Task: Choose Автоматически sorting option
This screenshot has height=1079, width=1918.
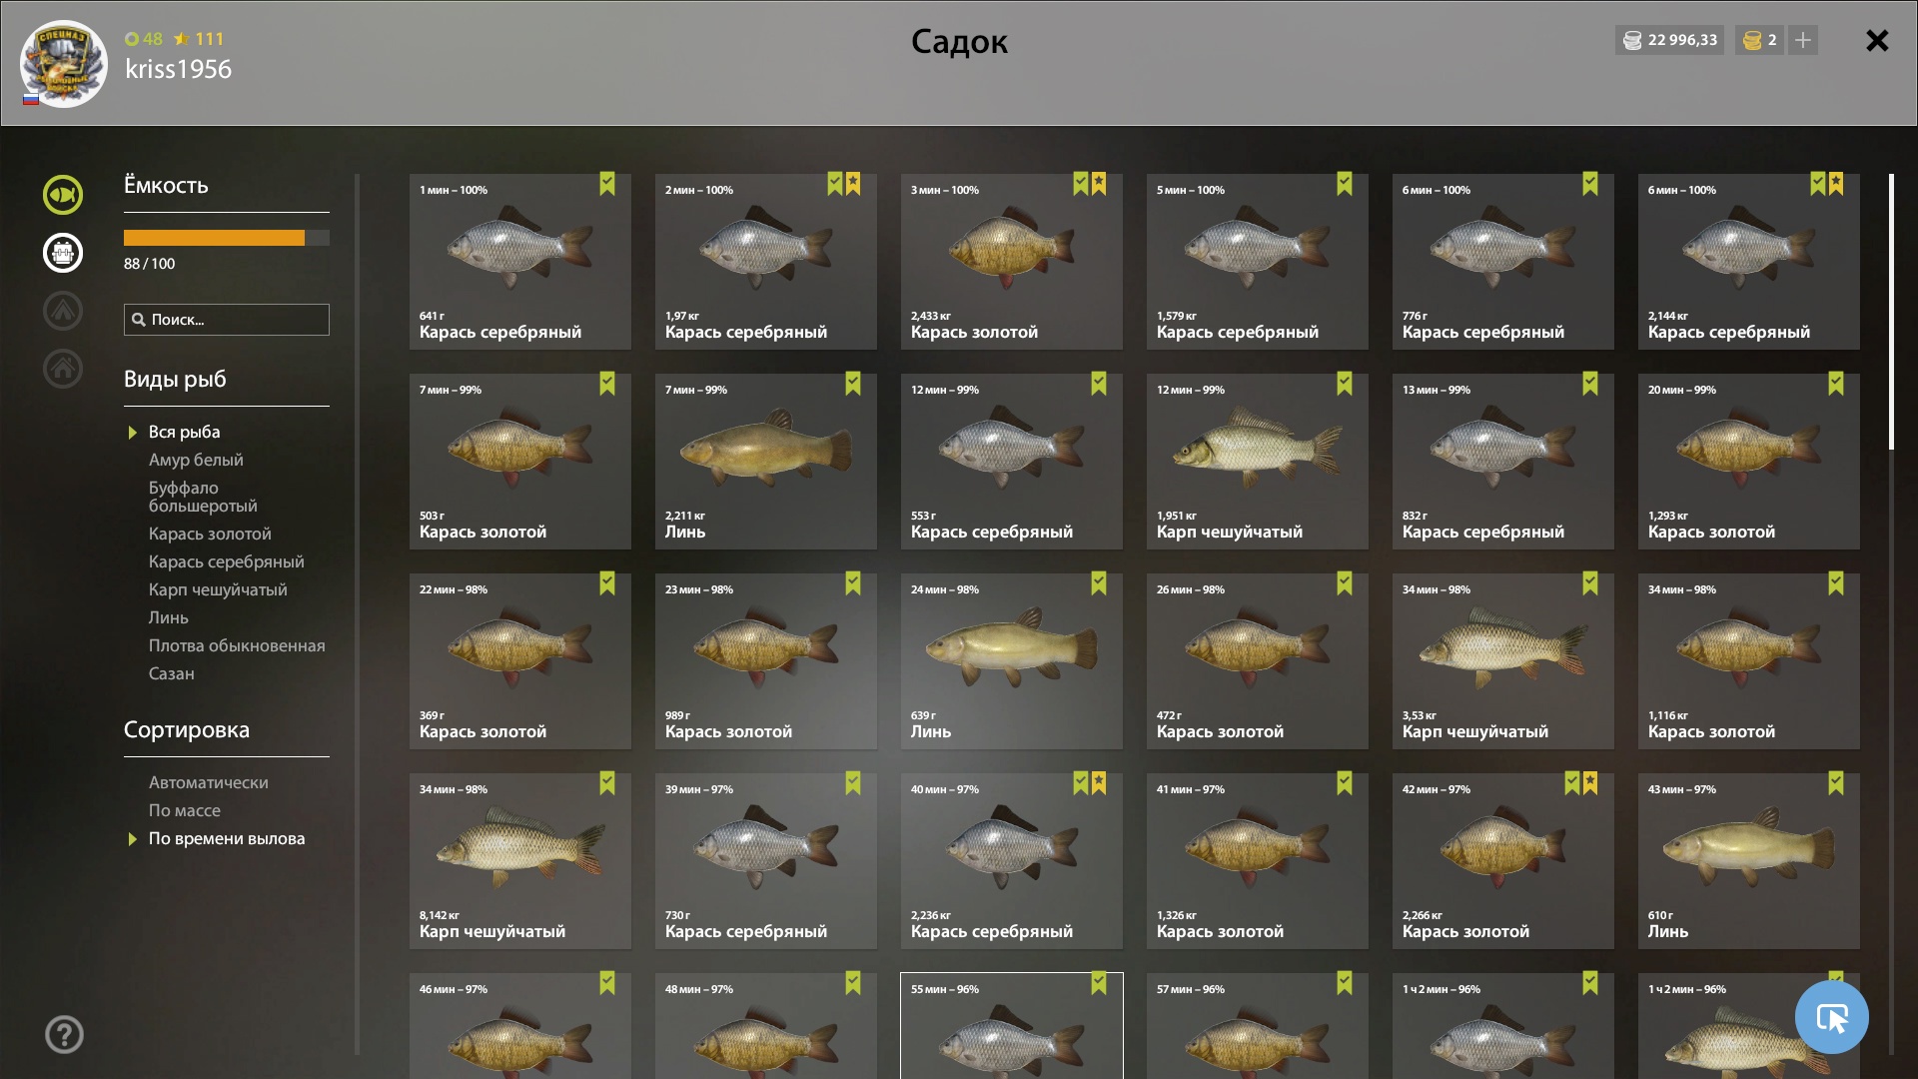Action: point(209,782)
